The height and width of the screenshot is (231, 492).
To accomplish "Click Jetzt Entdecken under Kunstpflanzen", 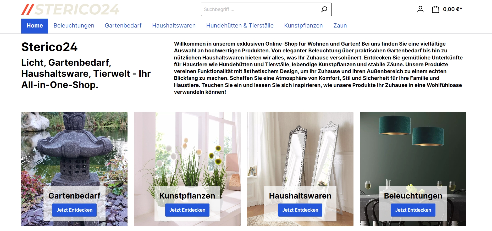I will 187,210.
